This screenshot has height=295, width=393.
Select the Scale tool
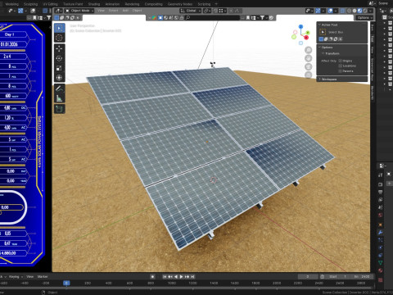point(59,68)
